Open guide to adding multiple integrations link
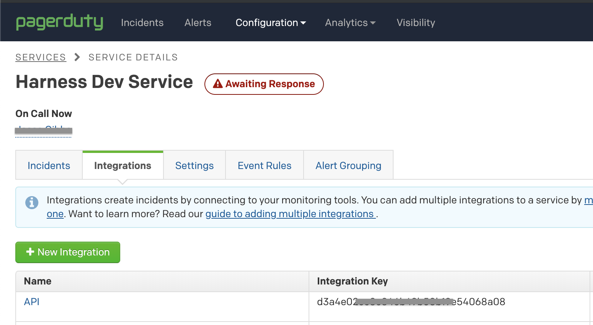Viewport: 593px width, 325px height. tap(290, 214)
